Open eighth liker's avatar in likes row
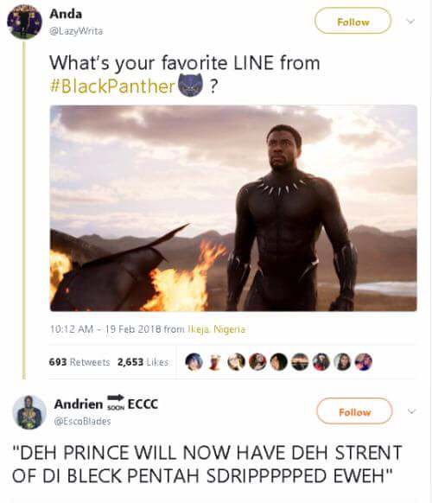 [x=342, y=362]
